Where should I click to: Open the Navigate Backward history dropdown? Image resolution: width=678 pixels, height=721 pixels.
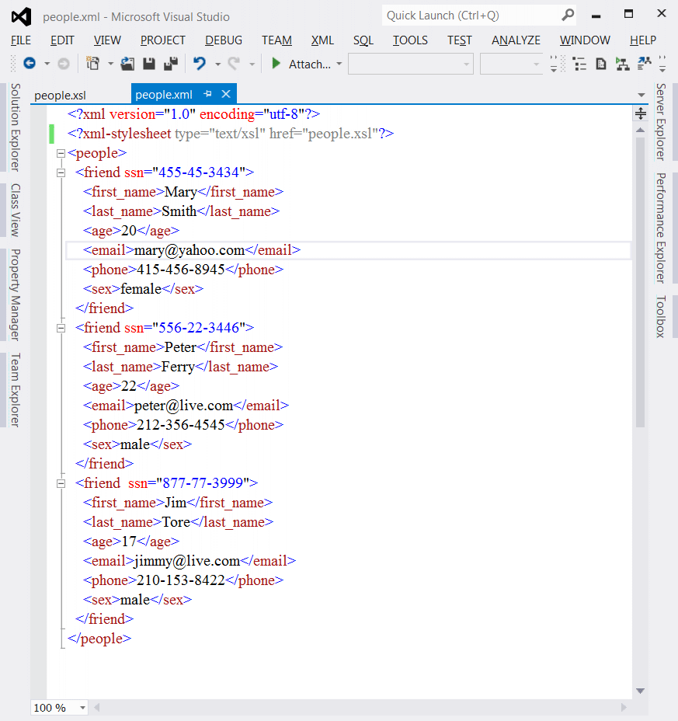point(47,64)
